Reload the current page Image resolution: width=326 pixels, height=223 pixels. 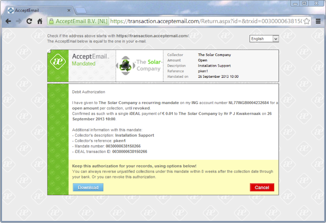pyautogui.click(x=29, y=21)
